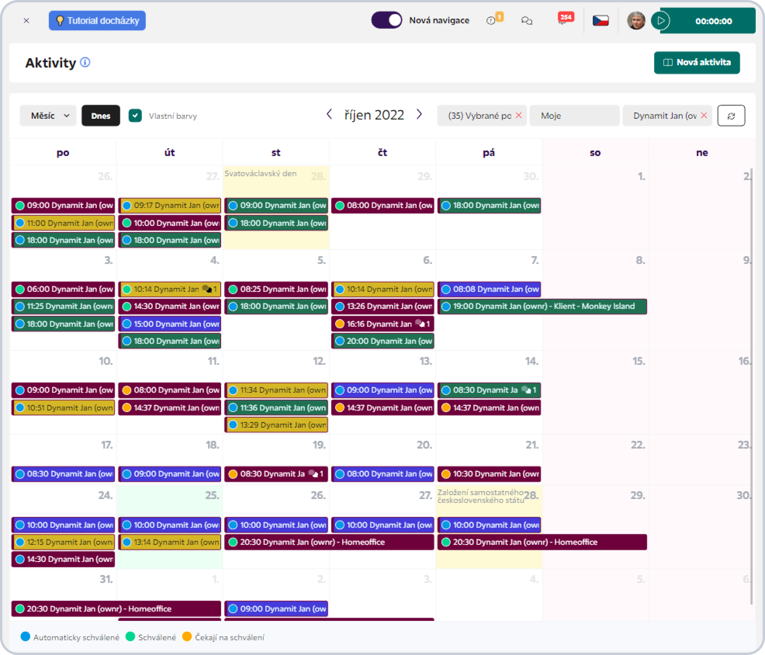Open the 12:15 activity on the 24th
Image resolution: width=765 pixels, height=655 pixels.
(x=63, y=542)
